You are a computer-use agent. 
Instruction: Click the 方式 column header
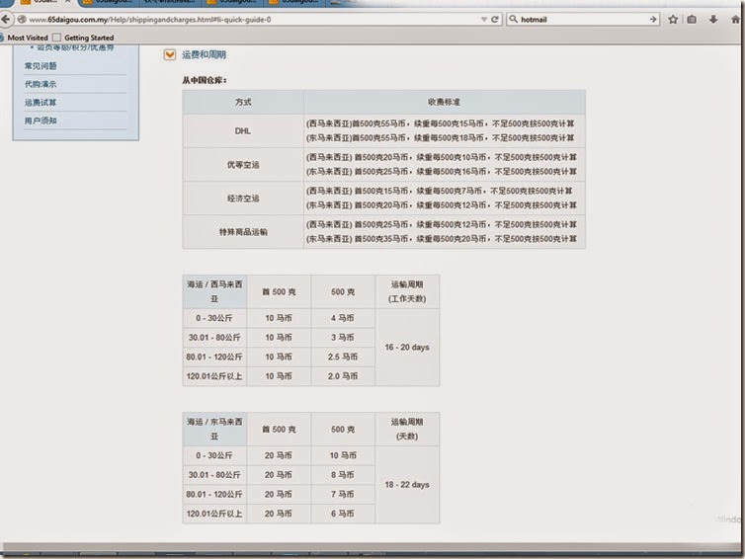tap(243, 102)
